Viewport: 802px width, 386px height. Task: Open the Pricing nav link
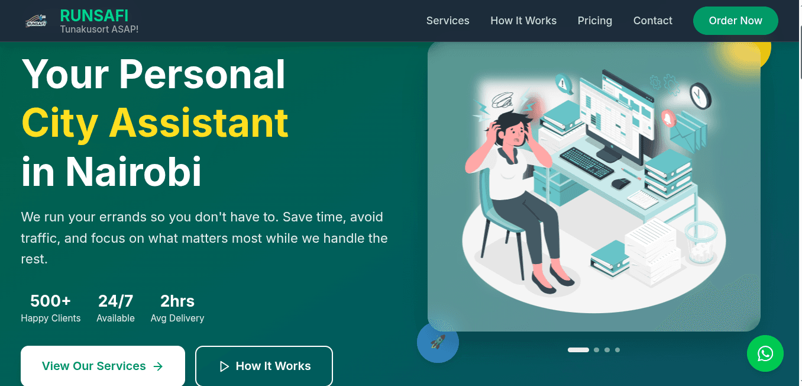tap(595, 21)
